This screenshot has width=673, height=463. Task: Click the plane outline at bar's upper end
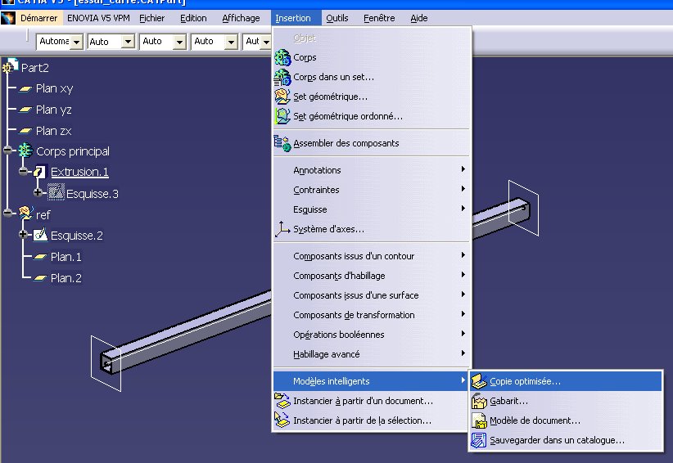pyautogui.click(x=524, y=208)
